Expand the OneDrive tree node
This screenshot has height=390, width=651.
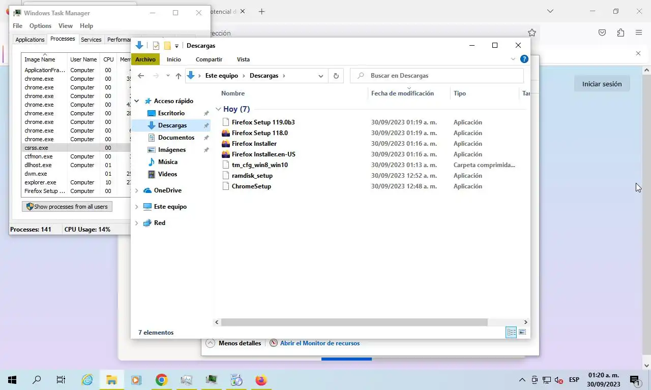(136, 190)
